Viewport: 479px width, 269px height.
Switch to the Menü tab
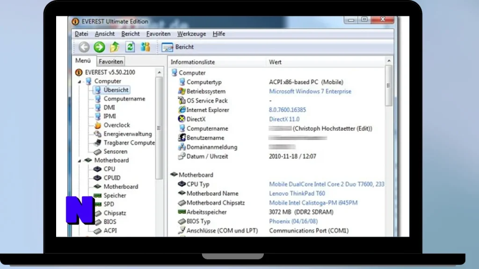pos(83,61)
